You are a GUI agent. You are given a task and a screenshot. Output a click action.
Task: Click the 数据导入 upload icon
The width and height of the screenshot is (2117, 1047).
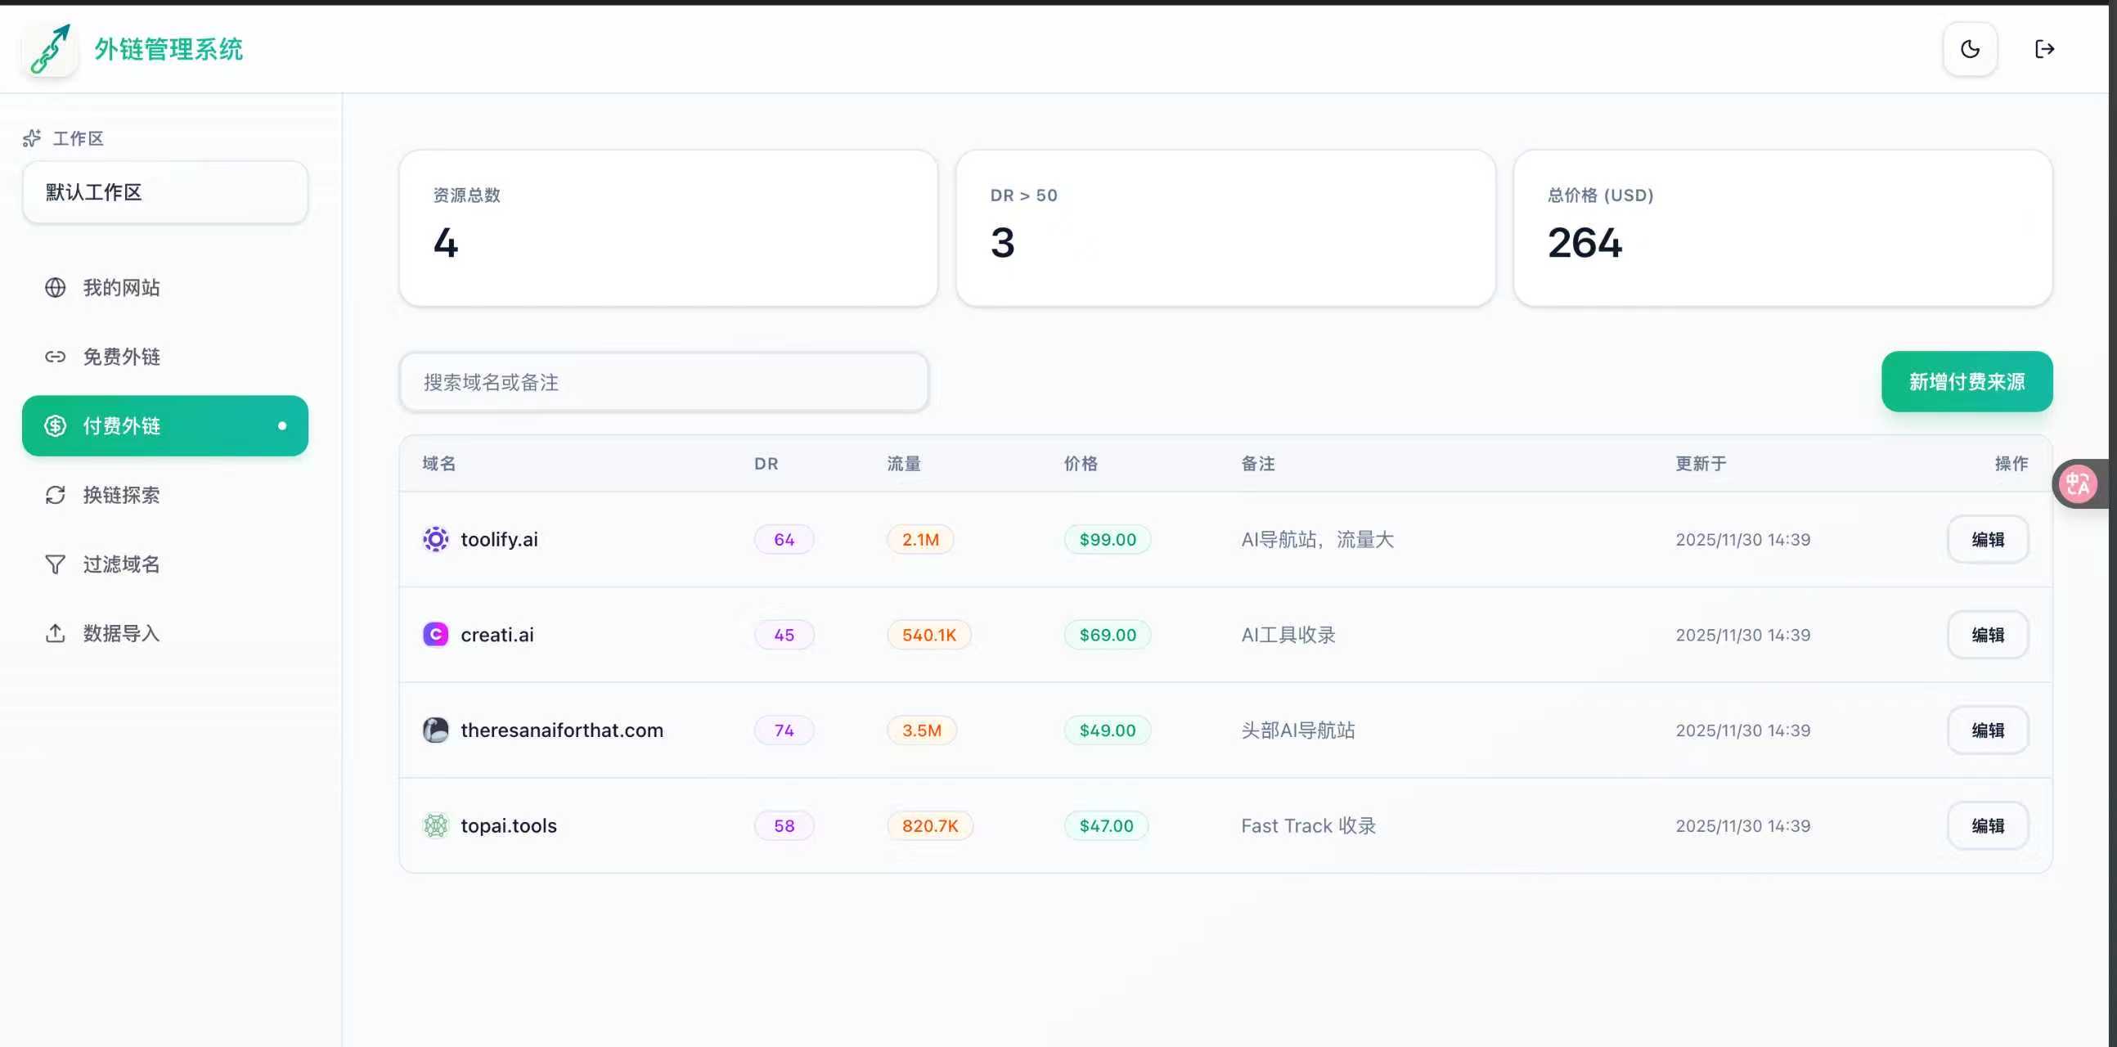point(55,634)
